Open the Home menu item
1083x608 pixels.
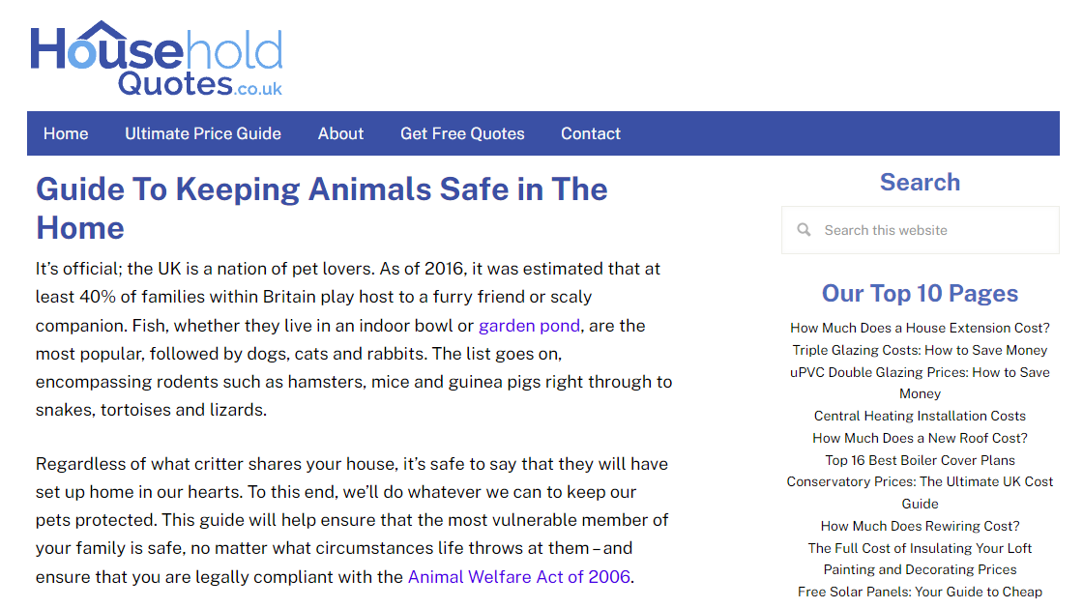66,133
